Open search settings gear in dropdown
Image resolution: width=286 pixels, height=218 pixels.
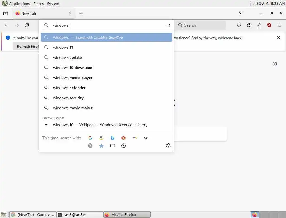[168, 146]
